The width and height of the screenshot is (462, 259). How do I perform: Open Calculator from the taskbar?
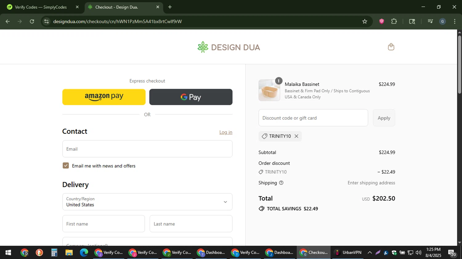click(x=54, y=253)
